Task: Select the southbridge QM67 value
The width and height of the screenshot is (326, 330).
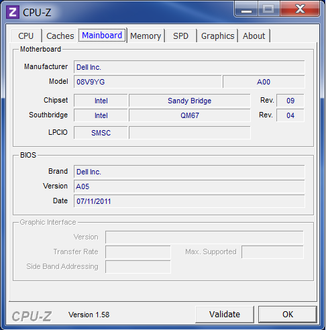Action: [x=190, y=115]
